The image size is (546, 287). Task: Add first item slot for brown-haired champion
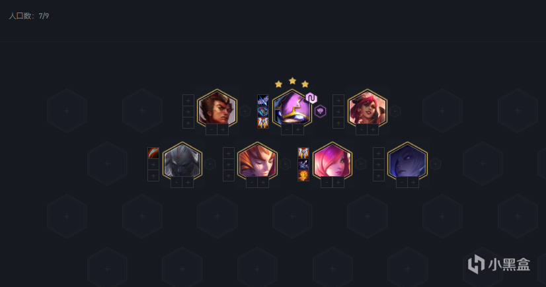pos(188,100)
